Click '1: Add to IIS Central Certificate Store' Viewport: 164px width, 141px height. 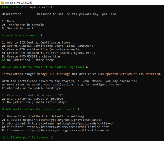(x=36, y=42)
